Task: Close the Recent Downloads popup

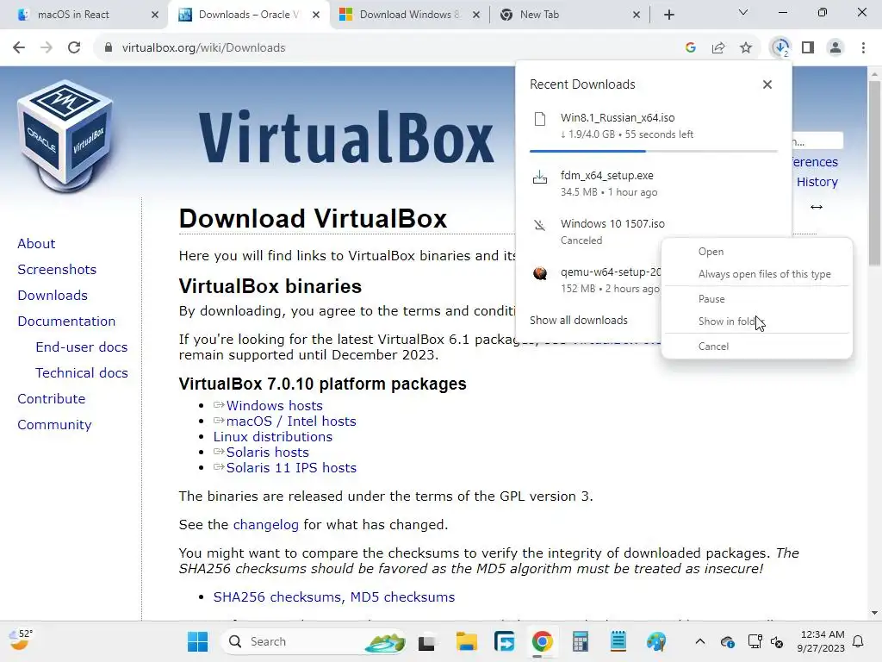Action: click(x=767, y=84)
